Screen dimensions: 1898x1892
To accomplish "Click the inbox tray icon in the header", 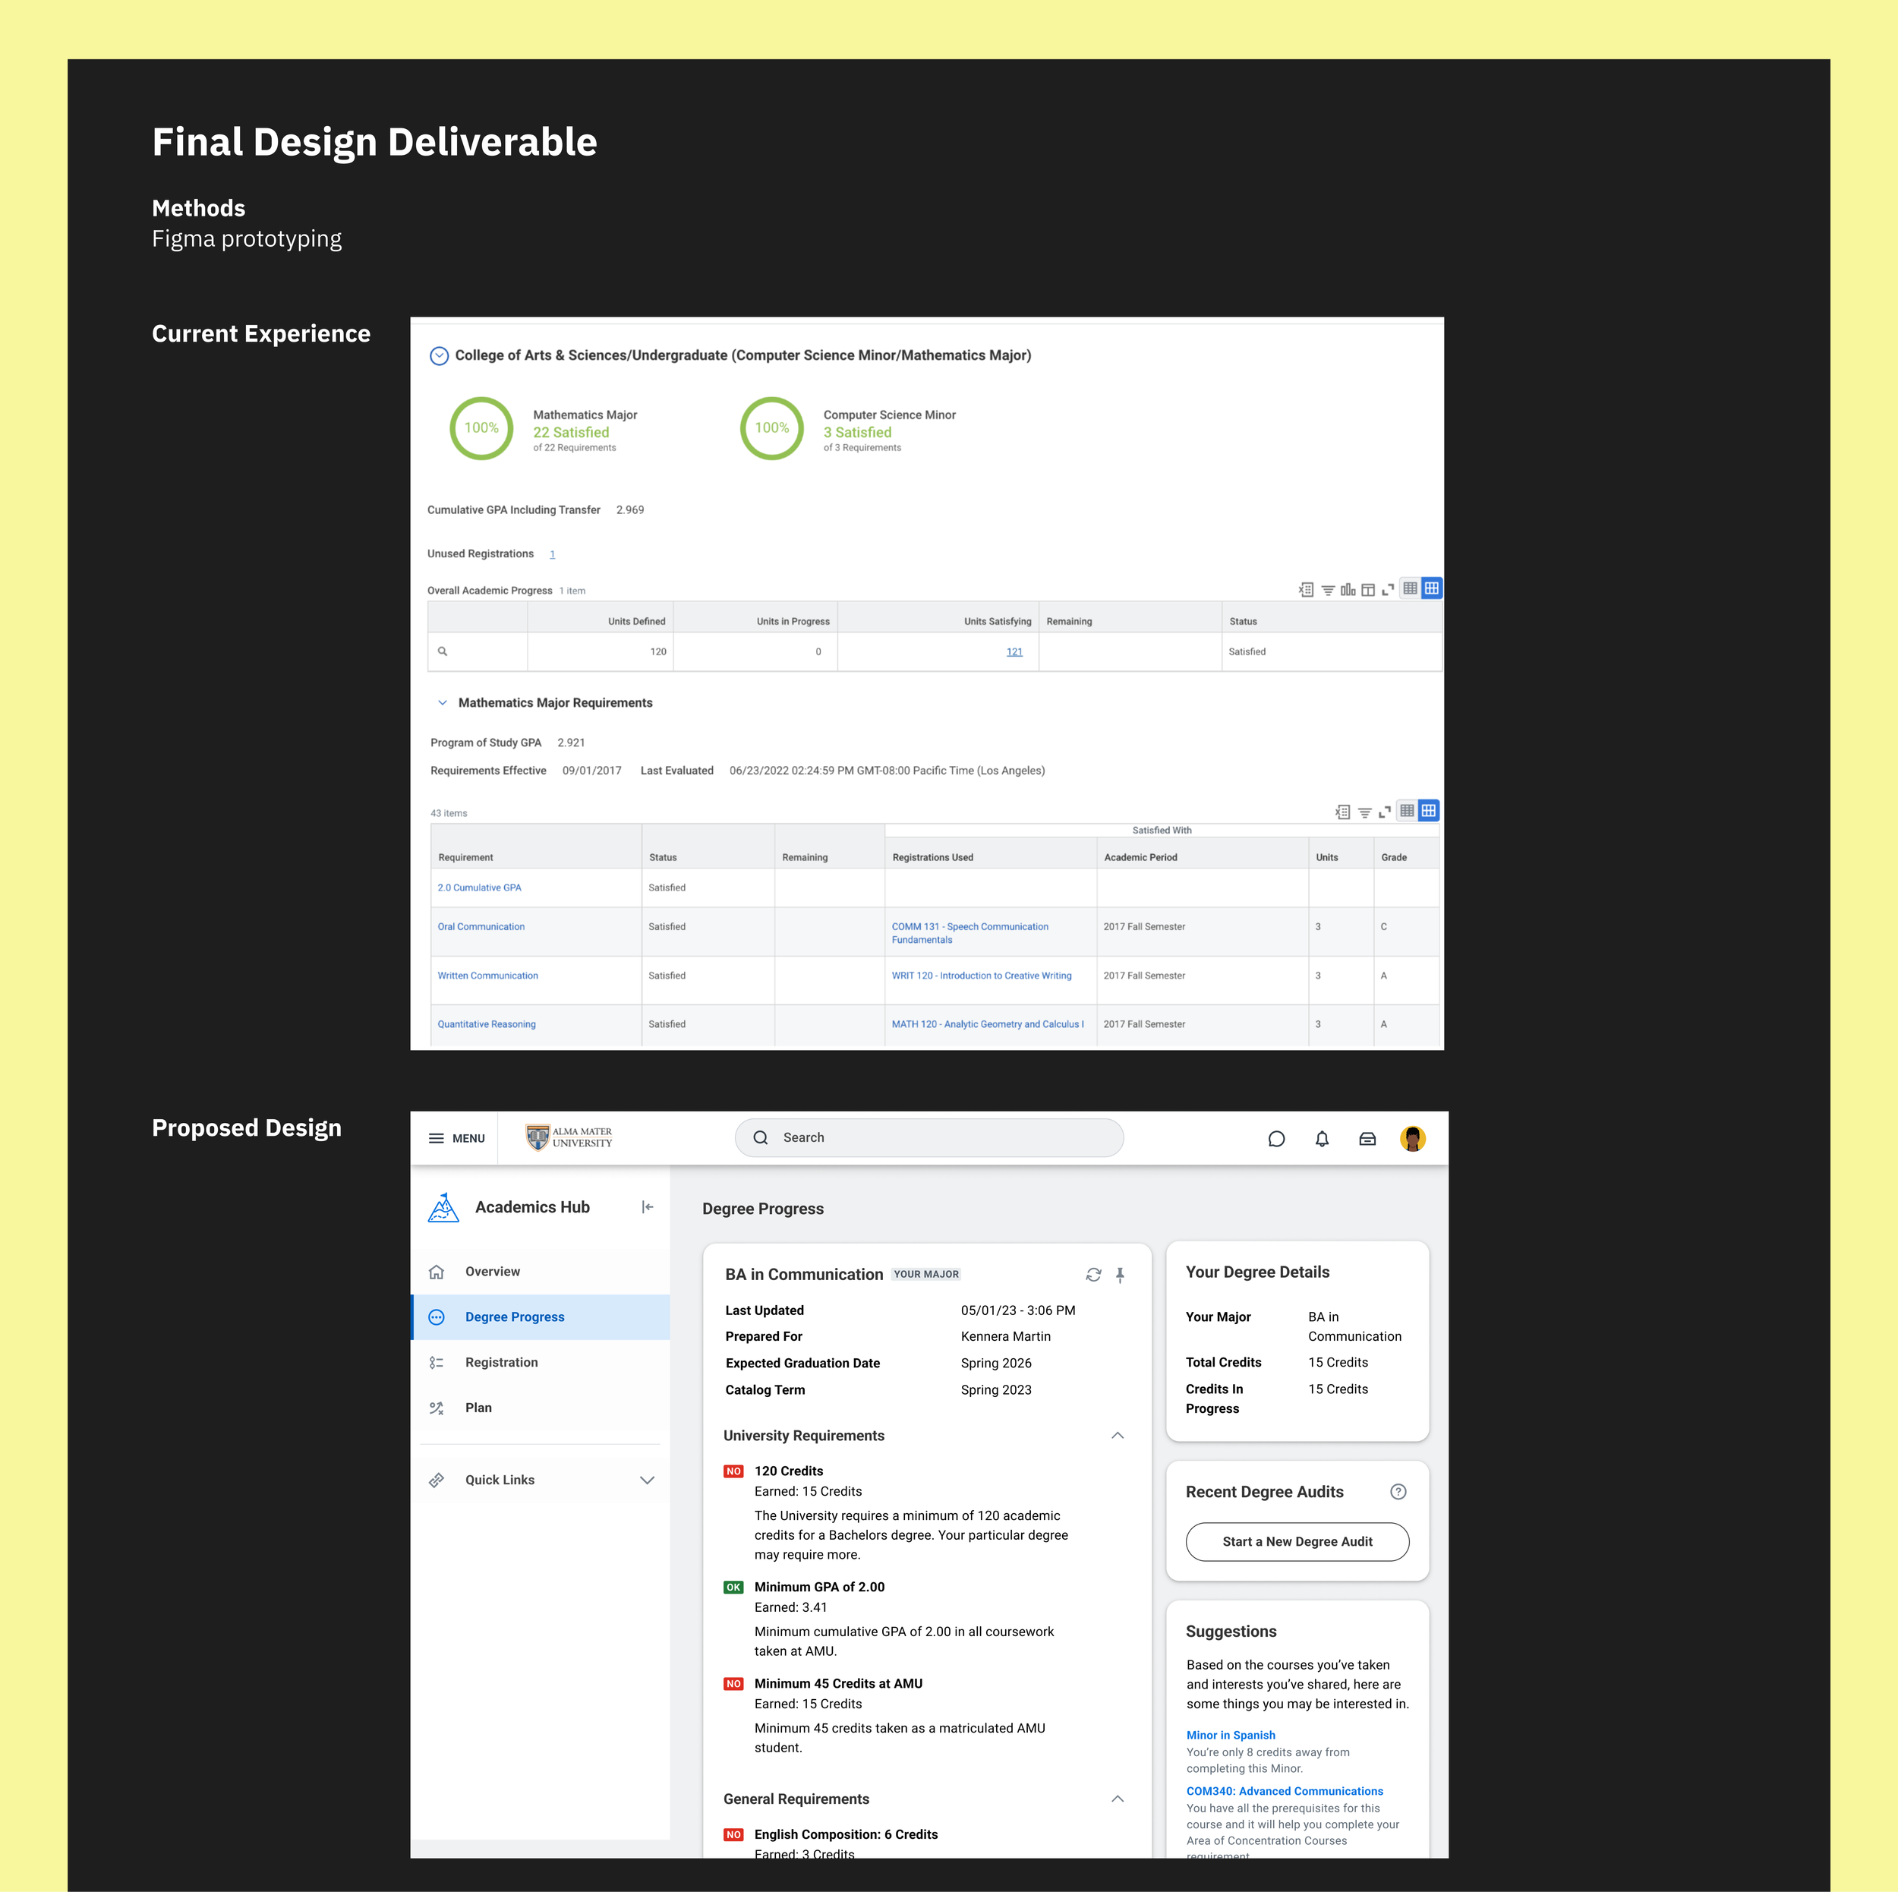I will click(x=1367, y=1139).
